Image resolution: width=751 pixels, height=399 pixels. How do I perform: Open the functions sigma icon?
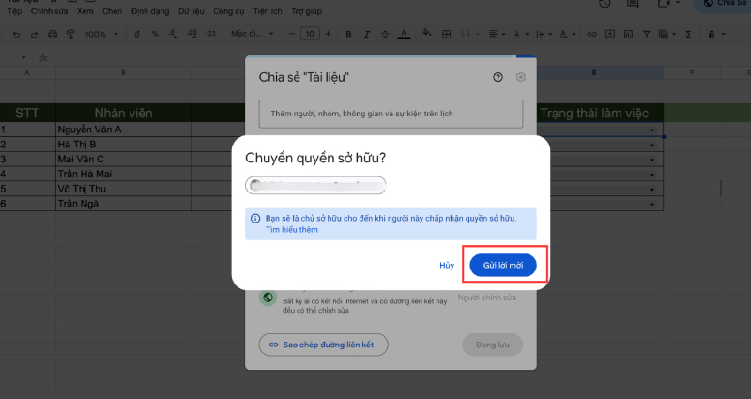pos(688,34)
